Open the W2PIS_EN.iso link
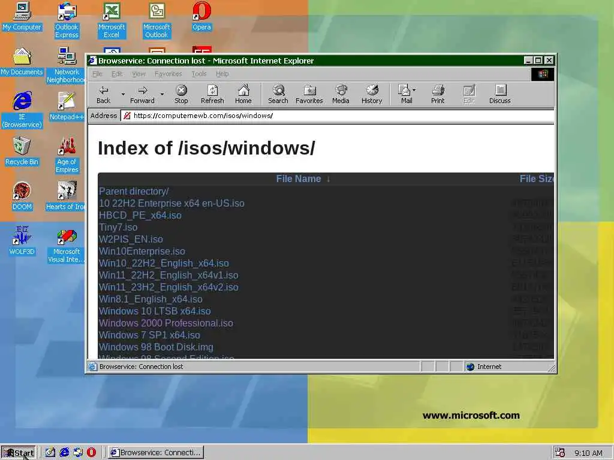This screenshot has width=614, height=460. [x=131, y=239]
